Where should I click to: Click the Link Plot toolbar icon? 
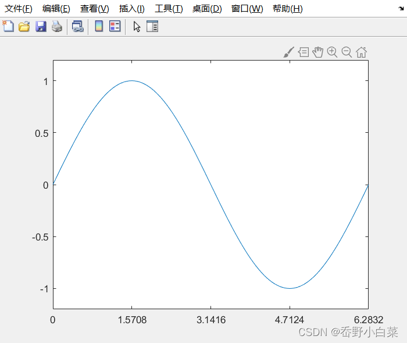pos(77,26)
